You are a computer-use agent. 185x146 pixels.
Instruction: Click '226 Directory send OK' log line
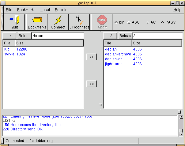[x=23, y=129]
